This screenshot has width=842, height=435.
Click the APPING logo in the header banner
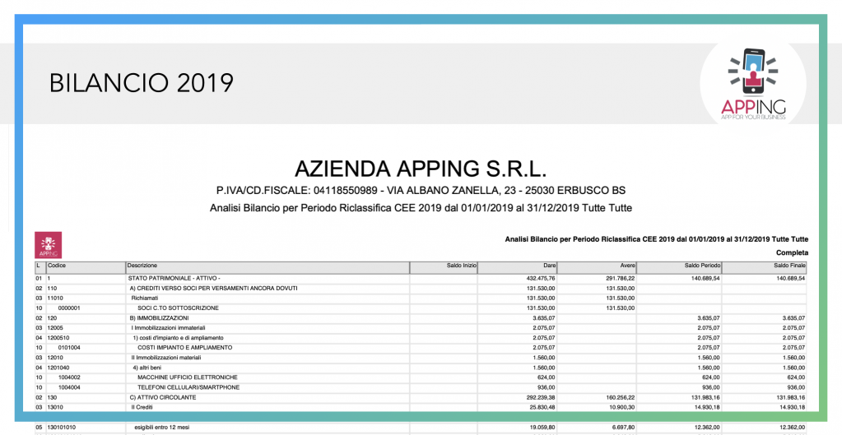pos(753,85)
